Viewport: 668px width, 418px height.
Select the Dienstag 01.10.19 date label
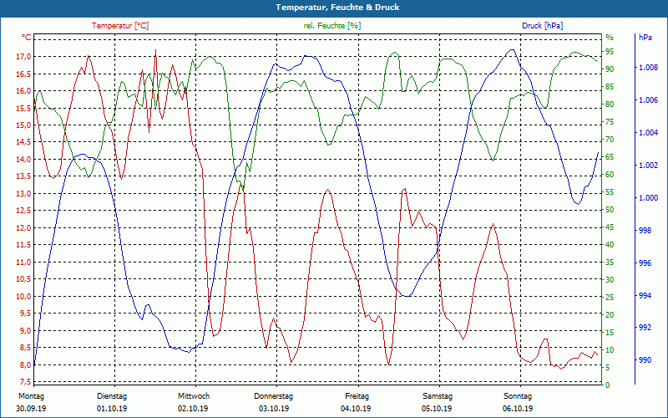pos(112,402)
